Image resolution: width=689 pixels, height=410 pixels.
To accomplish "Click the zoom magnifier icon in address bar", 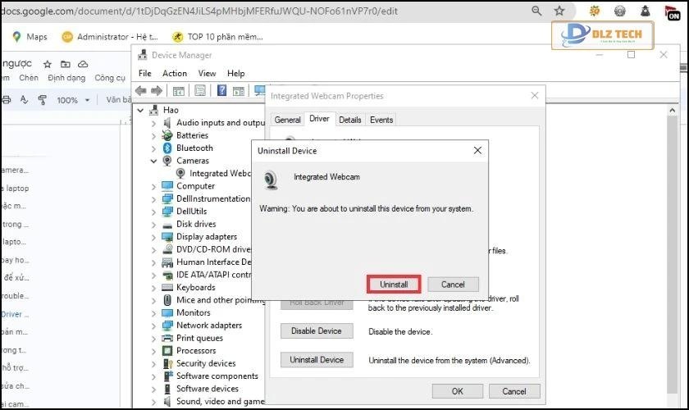I will 536,11.
